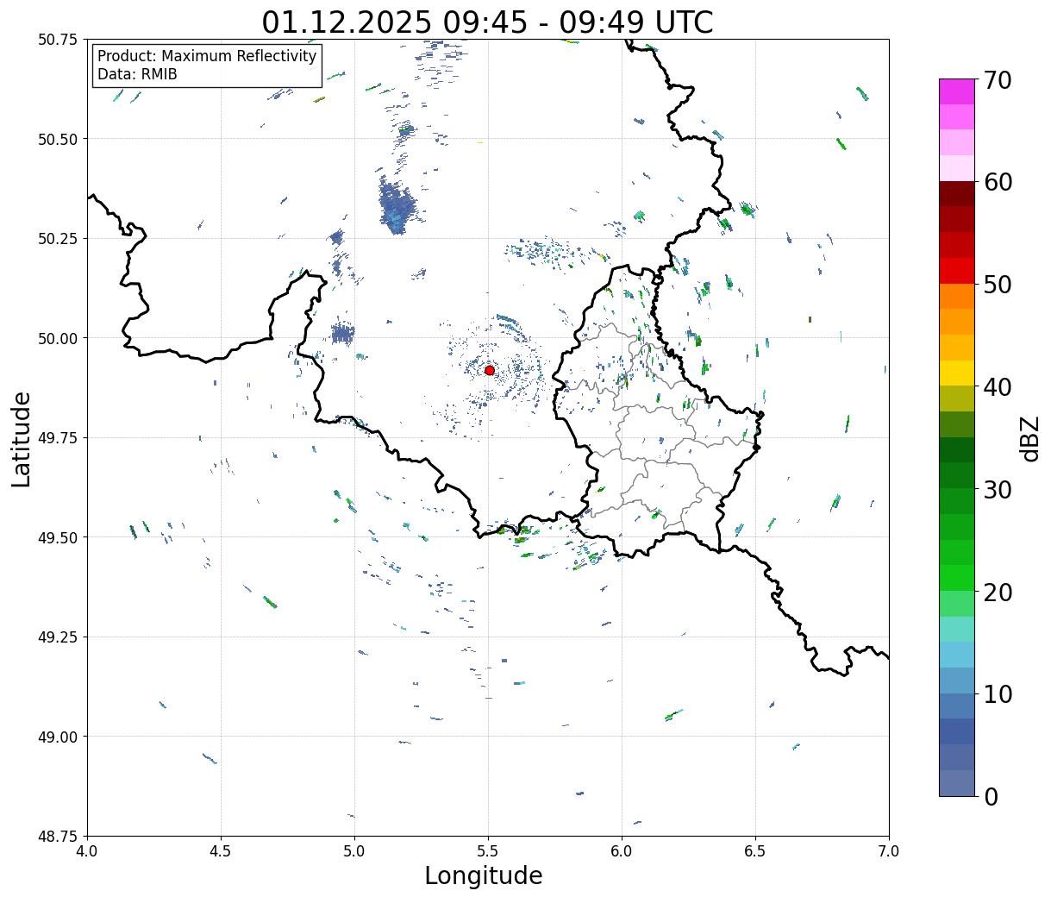
Task: Click the red radar location marker
Action: (490, 370)
